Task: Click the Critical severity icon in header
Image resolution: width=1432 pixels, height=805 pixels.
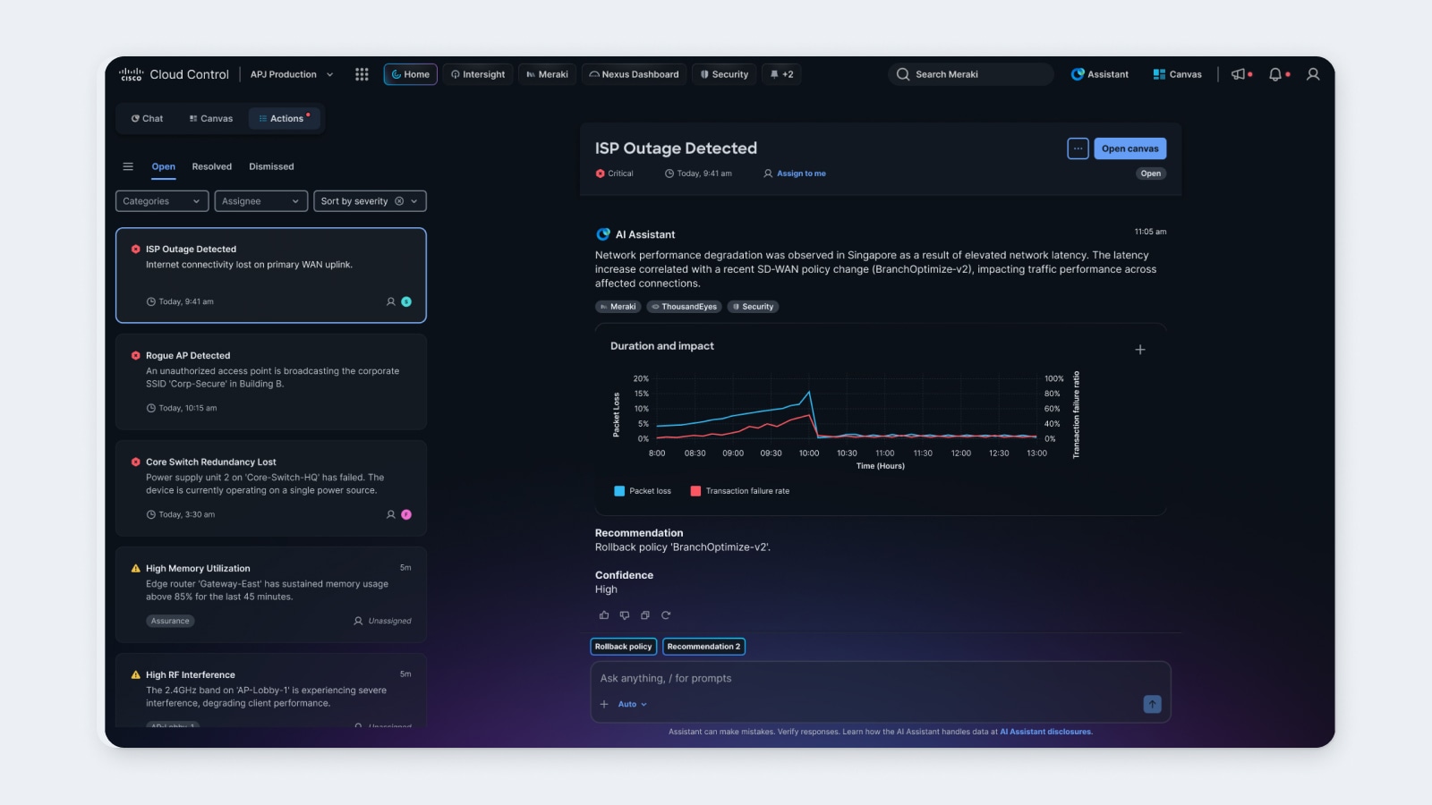Action: [600, 174]
